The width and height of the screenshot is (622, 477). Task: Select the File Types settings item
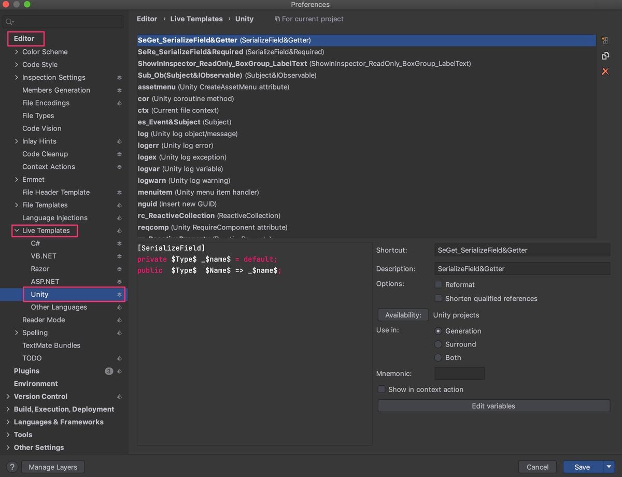pos(38,115)
